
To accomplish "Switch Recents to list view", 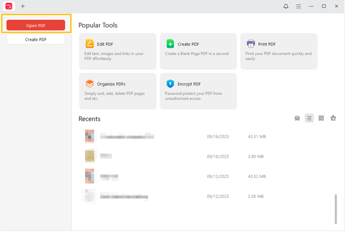I will [309, 118].
